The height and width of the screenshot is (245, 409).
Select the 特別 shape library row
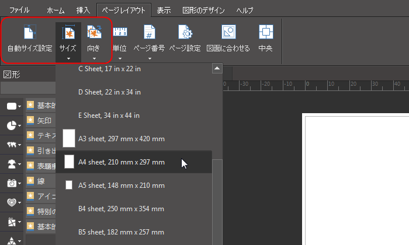coord(41,211)
